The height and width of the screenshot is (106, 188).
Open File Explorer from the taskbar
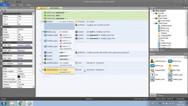12,103
